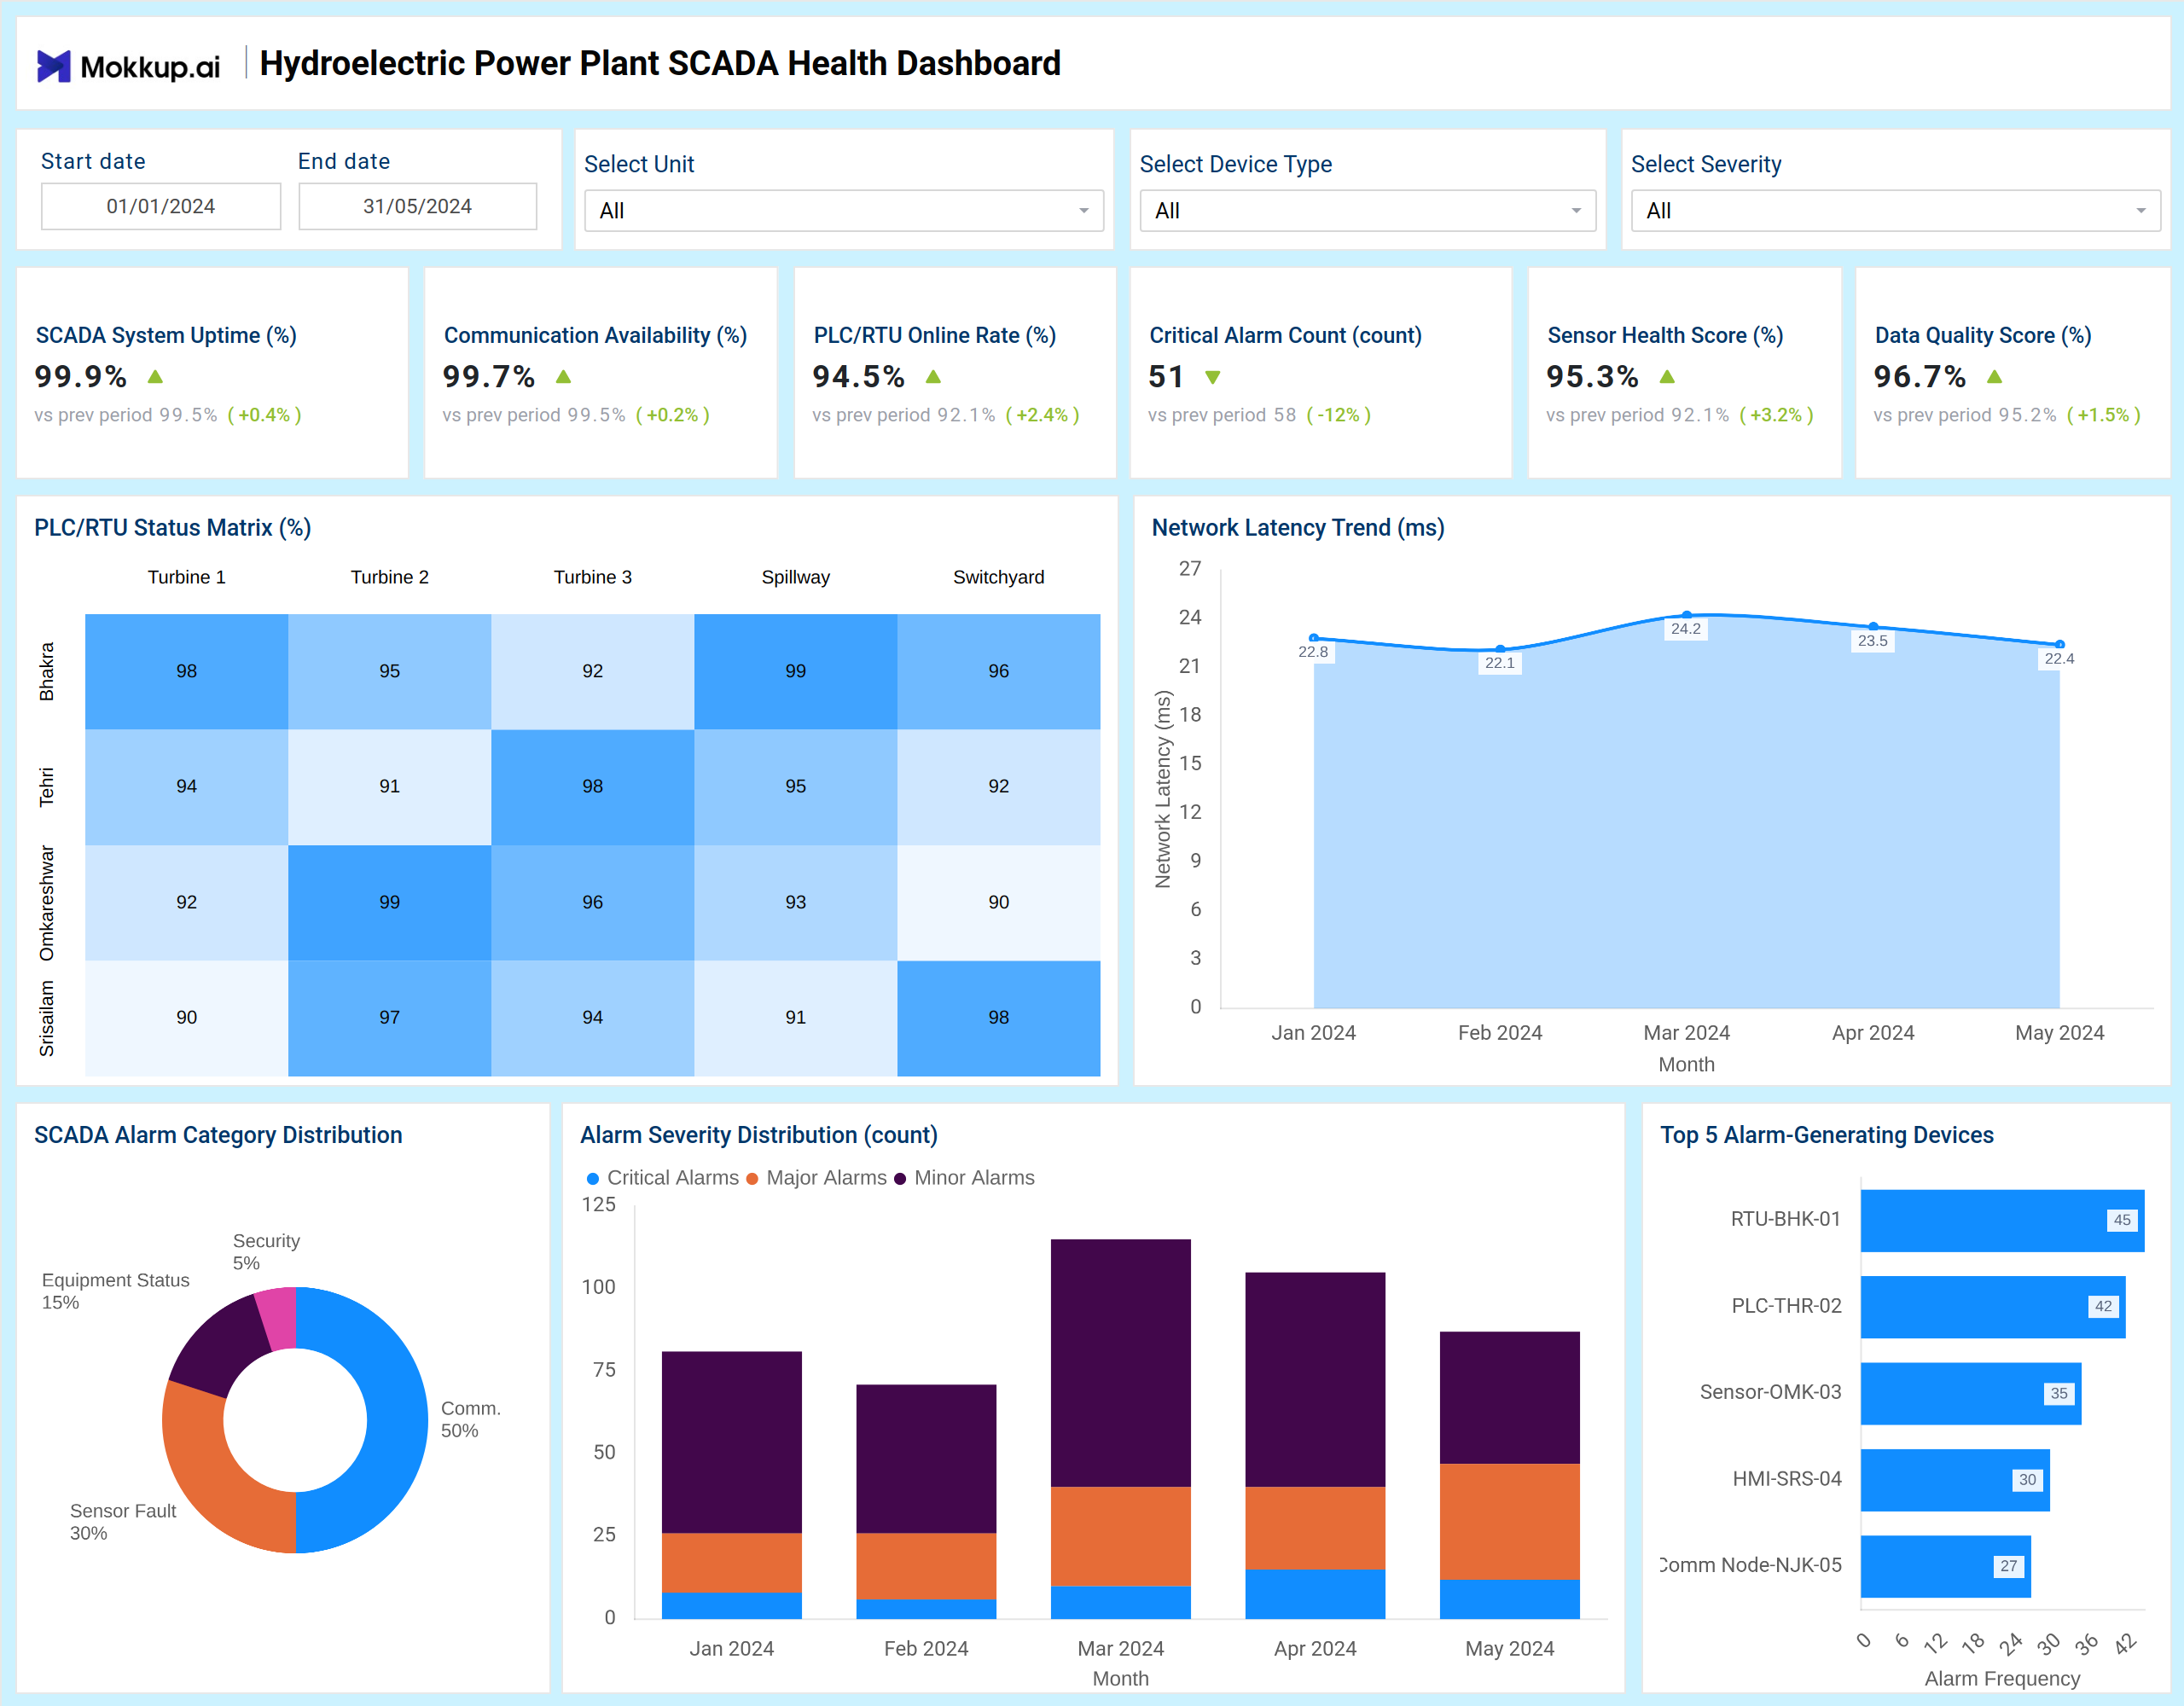Click the Tehri Turbine 2 cell showing 91
The width and height of the screenshot is (2184, 1706).
[x=390, y=787]
